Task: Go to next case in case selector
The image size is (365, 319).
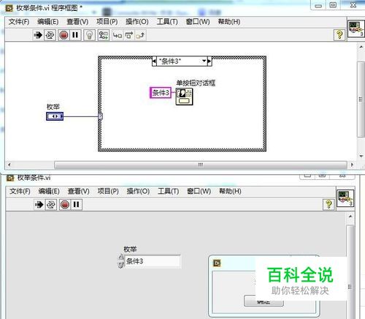Action: (210, 61)
